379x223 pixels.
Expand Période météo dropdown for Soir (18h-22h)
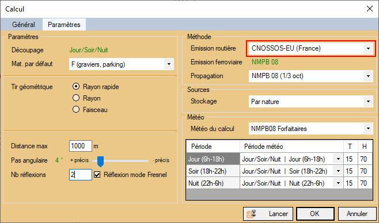tap(338, 171)
